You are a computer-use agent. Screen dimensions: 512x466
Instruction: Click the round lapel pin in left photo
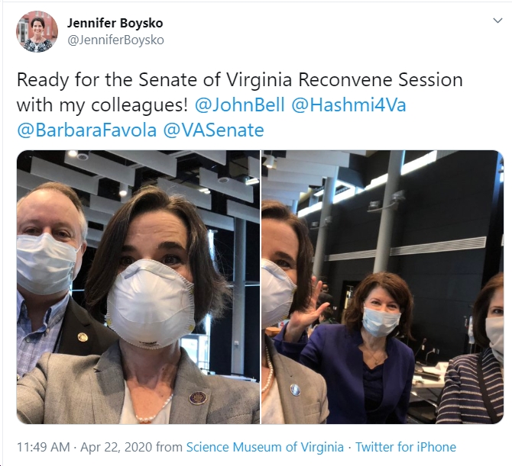[x=198, y=398]
